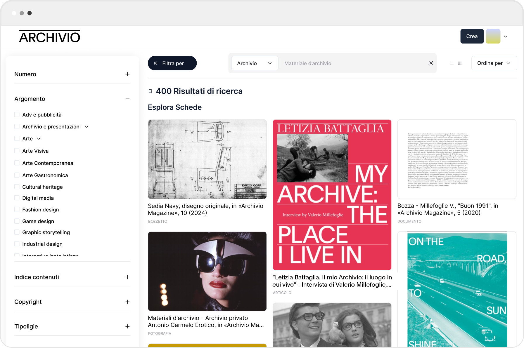Open the Indice contenuti filter section

click(x=127, y=277)
